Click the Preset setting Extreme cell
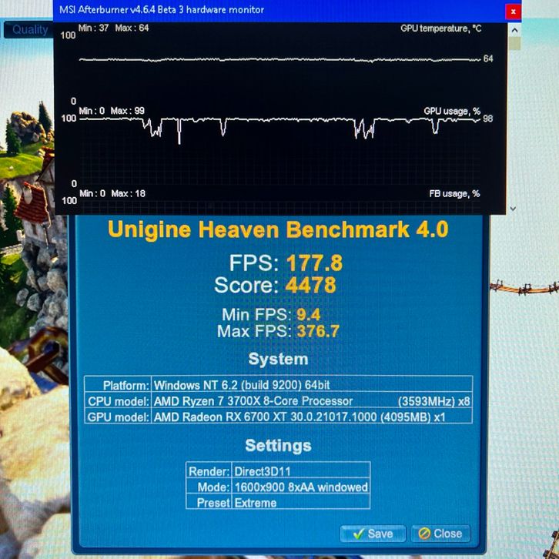Image resolution: width=559 pixels, height=559 pixels. click(255, 502)
